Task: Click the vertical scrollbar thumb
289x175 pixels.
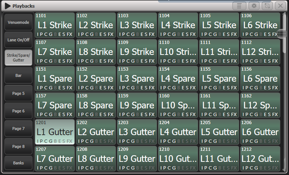Action: 284,33
